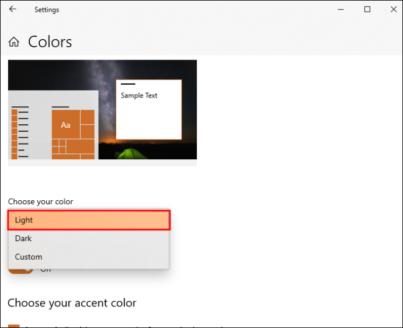The image size is (403, 328).
Task: Minimize the Settings window
Action: click(x=341, y=9)
